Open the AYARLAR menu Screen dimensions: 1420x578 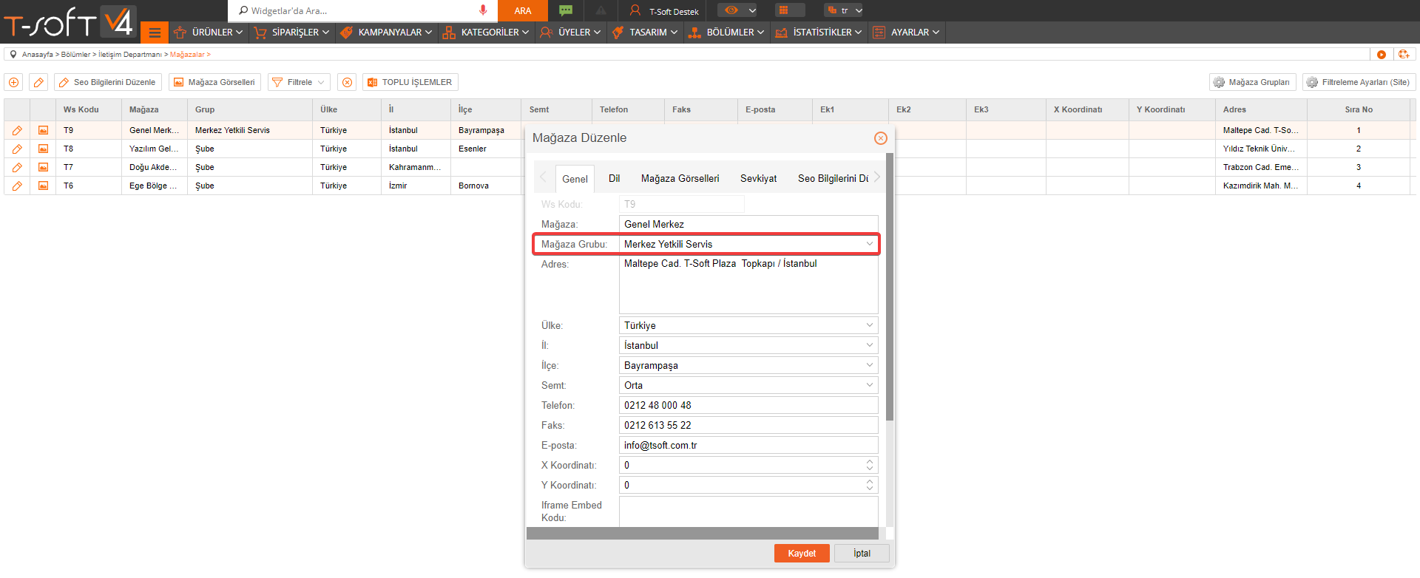(x=907, y=33)
